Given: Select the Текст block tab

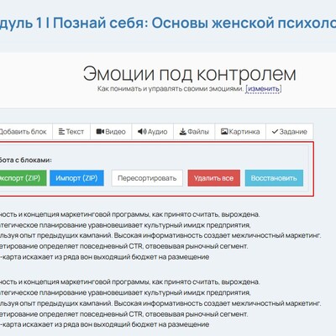Looking at the screenshot, I should (71, 131).
